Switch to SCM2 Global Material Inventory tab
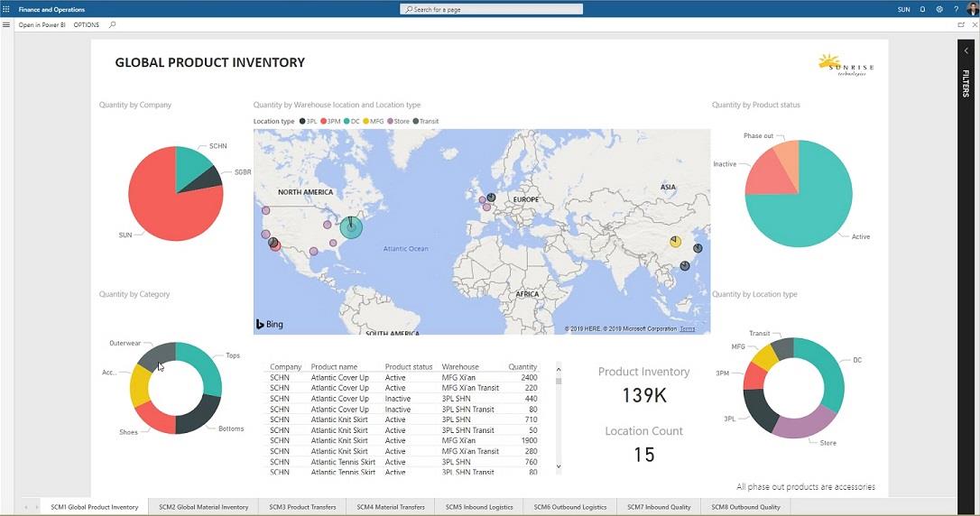This screenshot has width=980, height=516. (x=204, y=507)
